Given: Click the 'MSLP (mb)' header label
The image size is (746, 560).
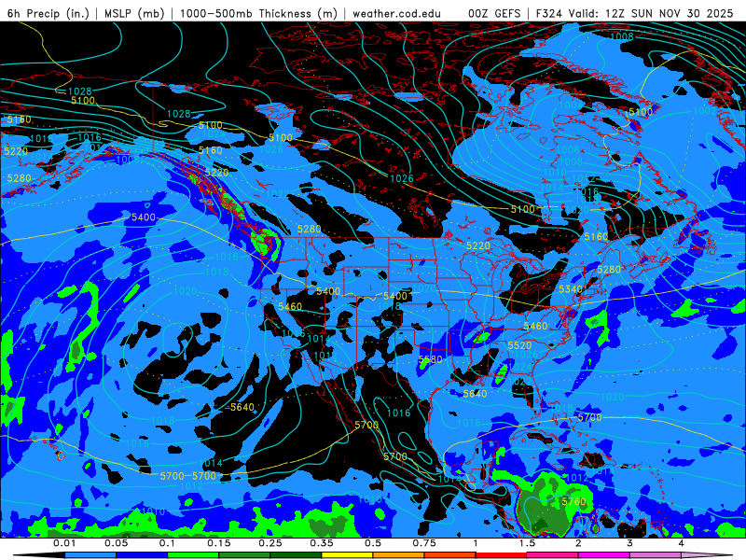Looking at the screenshot, I should coord(133,13).
